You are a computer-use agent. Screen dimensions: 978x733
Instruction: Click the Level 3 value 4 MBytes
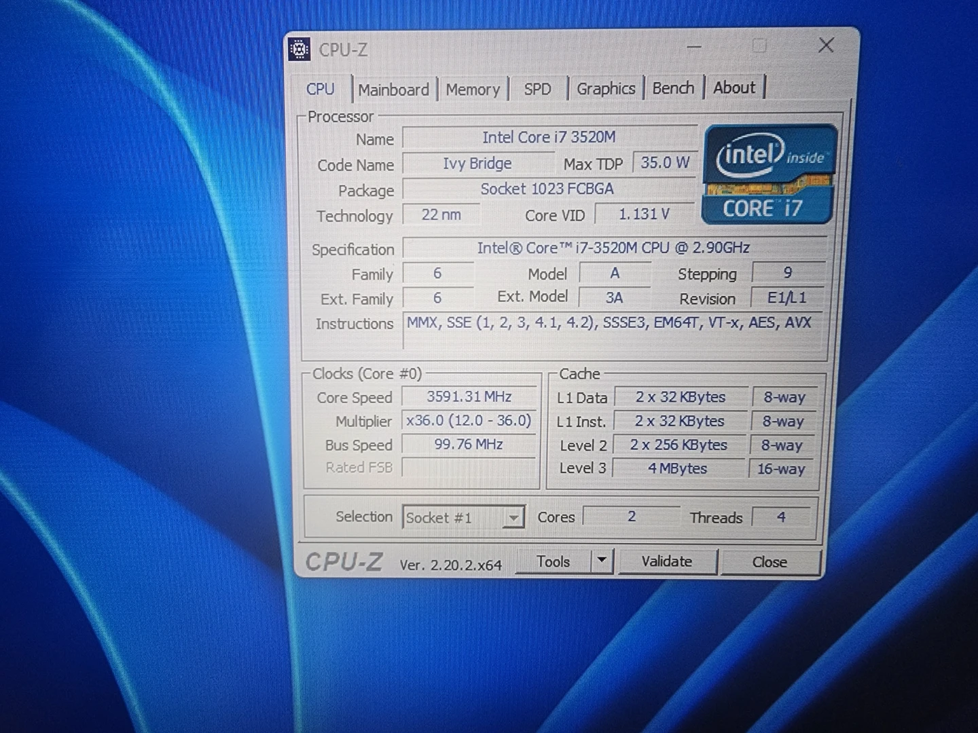[x=678, y=468]
